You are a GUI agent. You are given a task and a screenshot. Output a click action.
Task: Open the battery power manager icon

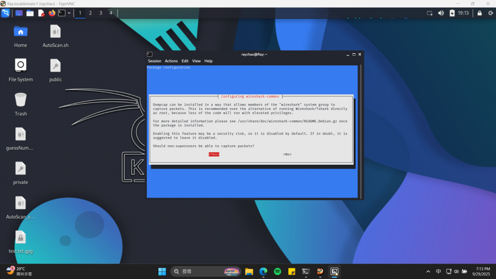[452, 13]
